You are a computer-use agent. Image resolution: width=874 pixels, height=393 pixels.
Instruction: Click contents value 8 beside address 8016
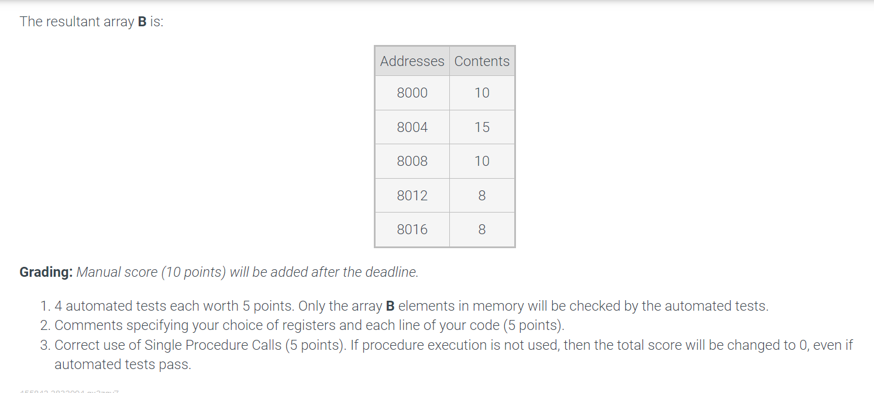[x=482, y=229]
